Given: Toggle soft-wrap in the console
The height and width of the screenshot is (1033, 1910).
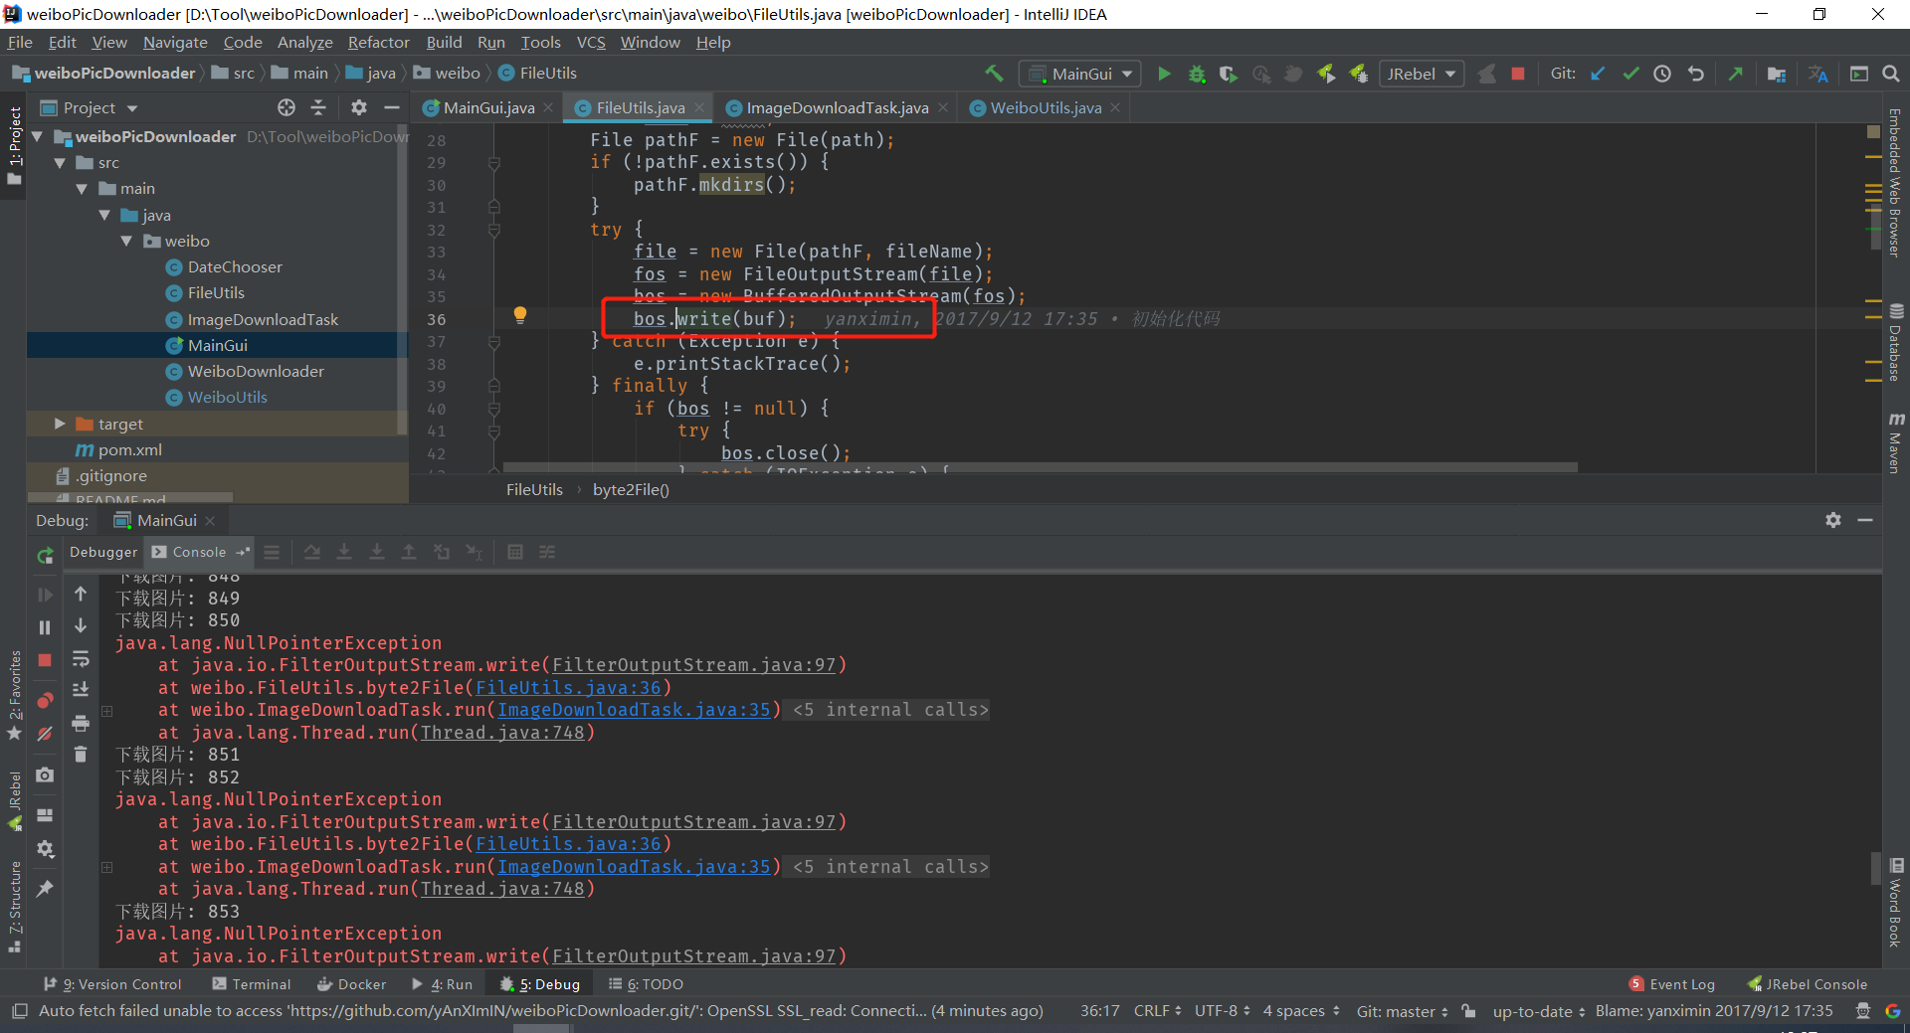Looking at the screenshot, I should tap(81, 659).
